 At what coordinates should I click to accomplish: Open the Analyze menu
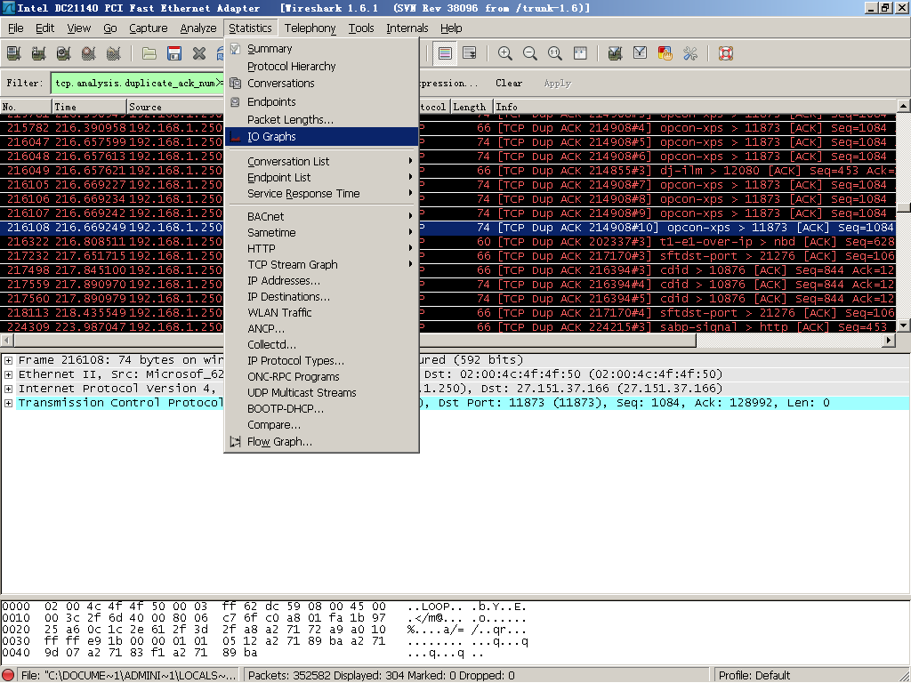click(x=198, y=28)
